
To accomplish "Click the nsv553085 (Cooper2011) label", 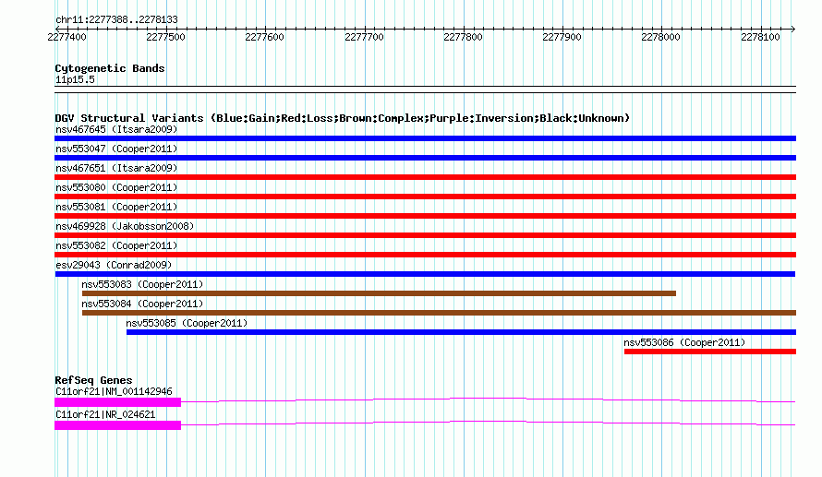I will [187, 323].
